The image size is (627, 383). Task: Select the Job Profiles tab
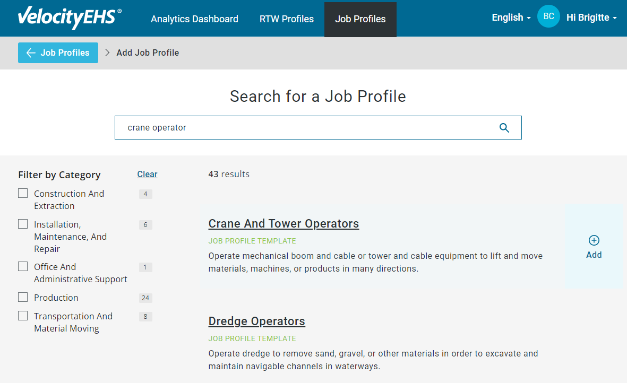click(360, 19)
